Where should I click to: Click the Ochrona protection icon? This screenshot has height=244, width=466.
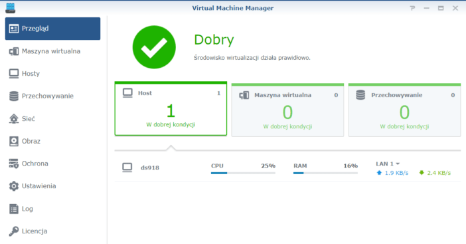coord(14,164)
